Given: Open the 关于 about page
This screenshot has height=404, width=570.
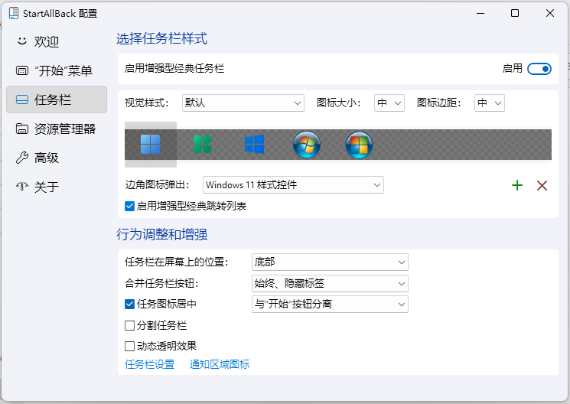Looking at the screenshot, I should [57, 187].
